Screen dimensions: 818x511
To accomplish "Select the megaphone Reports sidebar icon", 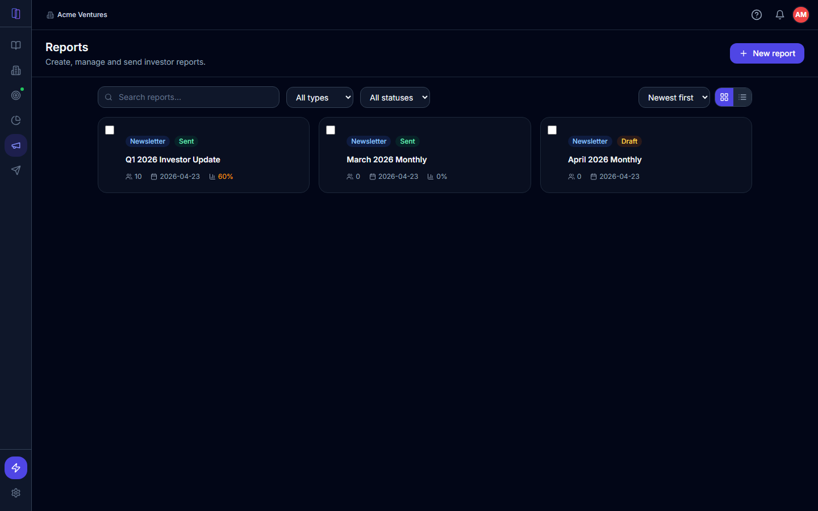I will coord(16,145).
